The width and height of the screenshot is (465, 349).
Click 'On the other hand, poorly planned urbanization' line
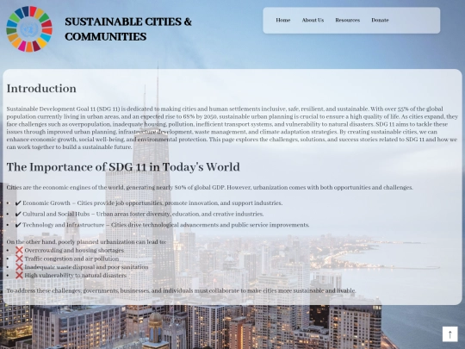pyautogui.click(x=86, y=242)
